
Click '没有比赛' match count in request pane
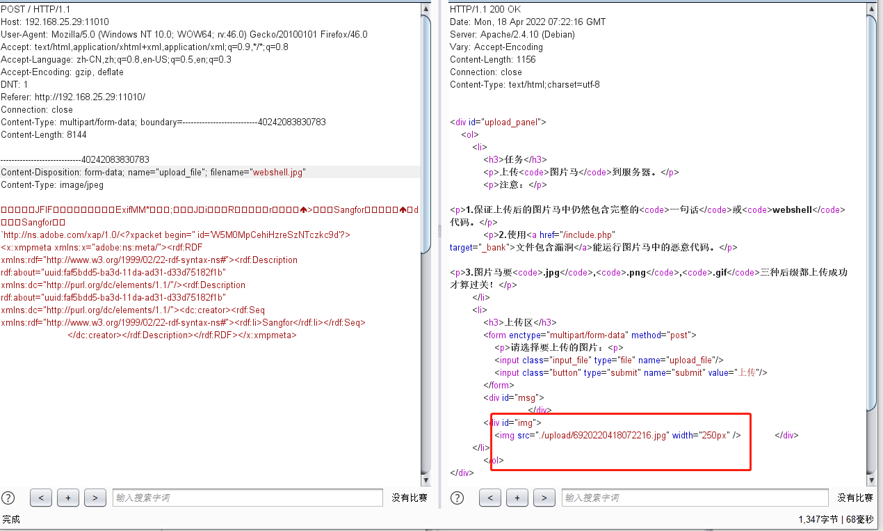coord(409,498)
